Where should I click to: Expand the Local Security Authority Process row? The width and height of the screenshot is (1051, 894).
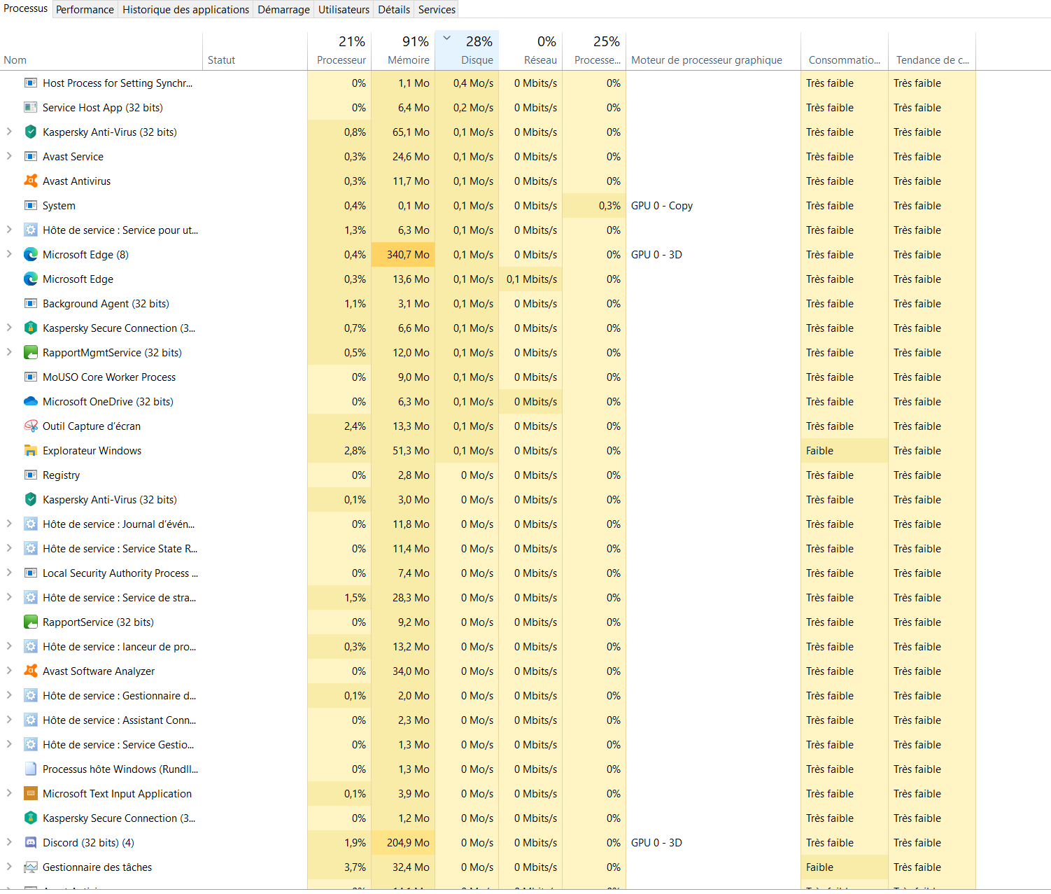click(x=9, y=572)
